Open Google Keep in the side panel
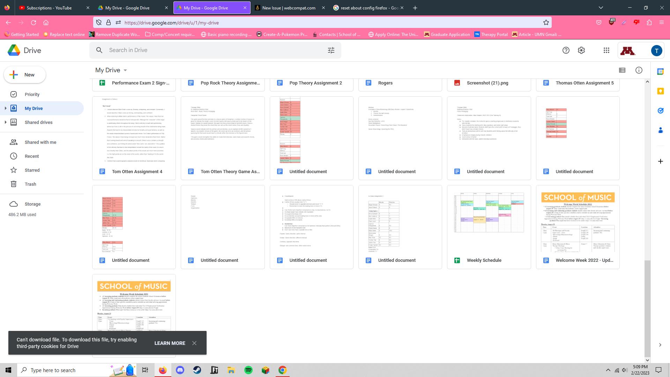 [661, 91]
